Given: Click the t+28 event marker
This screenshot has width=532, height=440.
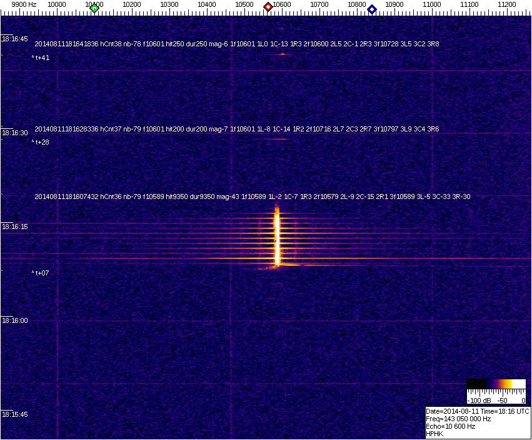Looking at the screenshot, I should coord(41,142).
